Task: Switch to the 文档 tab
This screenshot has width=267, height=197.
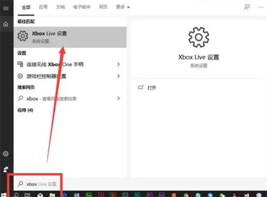Action: (60, 7)
